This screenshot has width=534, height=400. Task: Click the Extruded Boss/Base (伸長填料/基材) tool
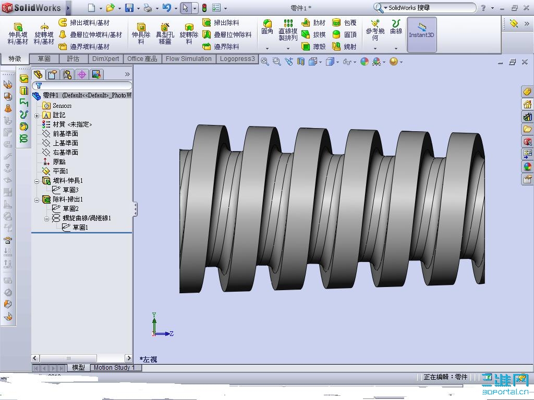point(18,33)
